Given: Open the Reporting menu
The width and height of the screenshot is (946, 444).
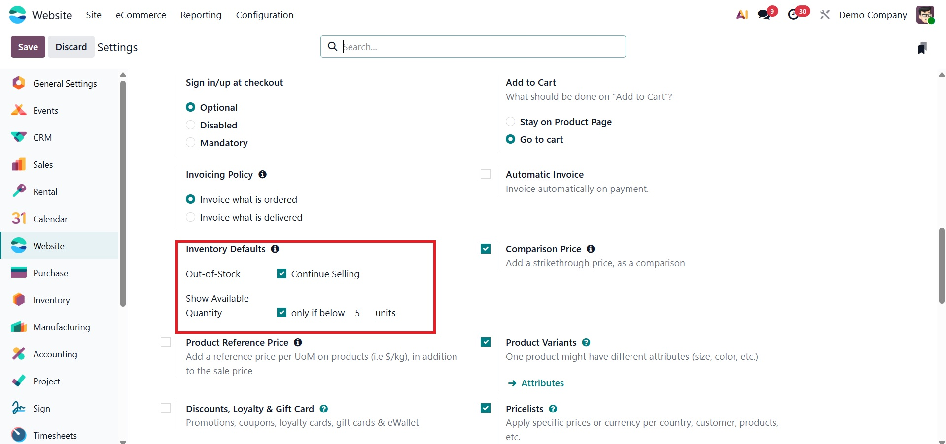Looking at the screenshot, I should click(201, 15).
